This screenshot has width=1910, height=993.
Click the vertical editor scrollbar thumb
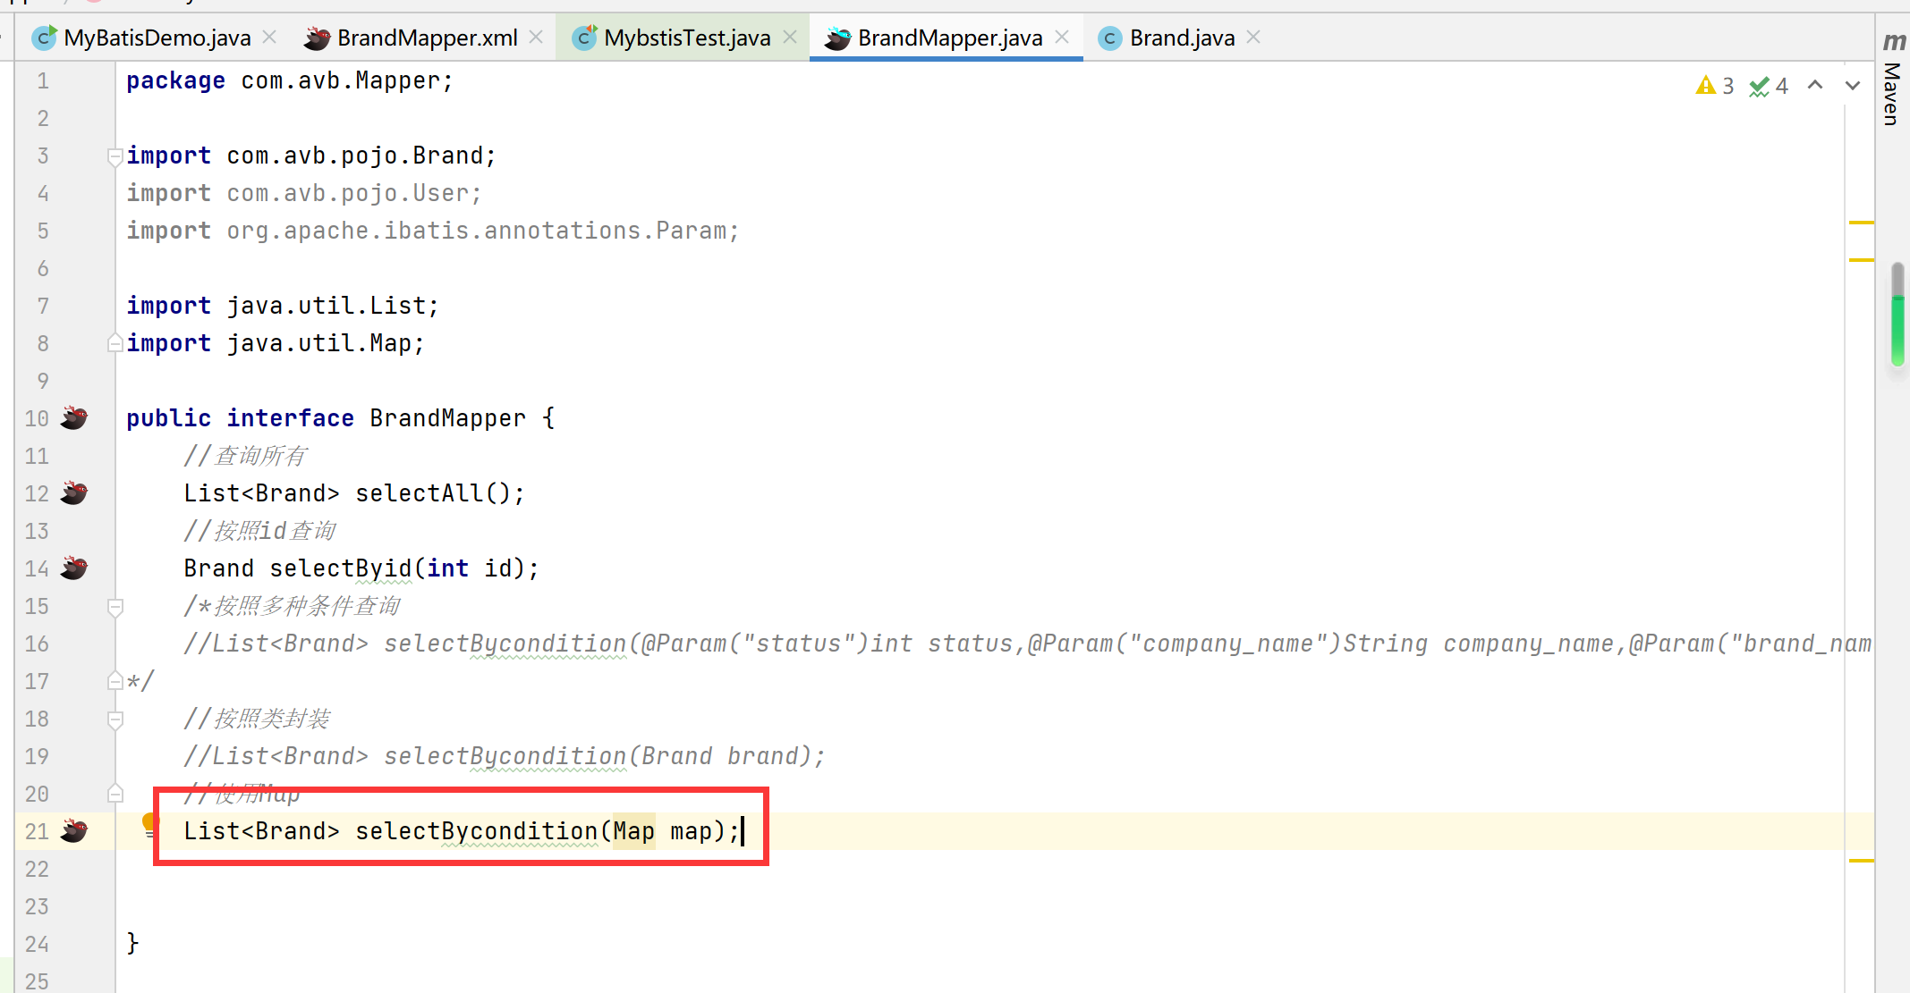coord(1897,313)
